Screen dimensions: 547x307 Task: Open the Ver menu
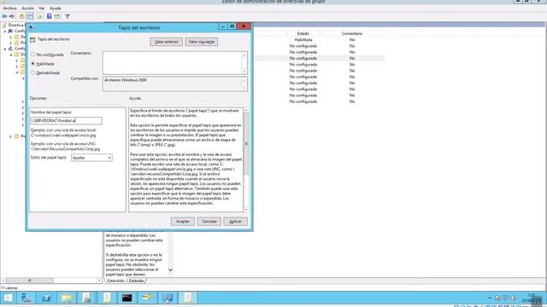pos(42,8)
